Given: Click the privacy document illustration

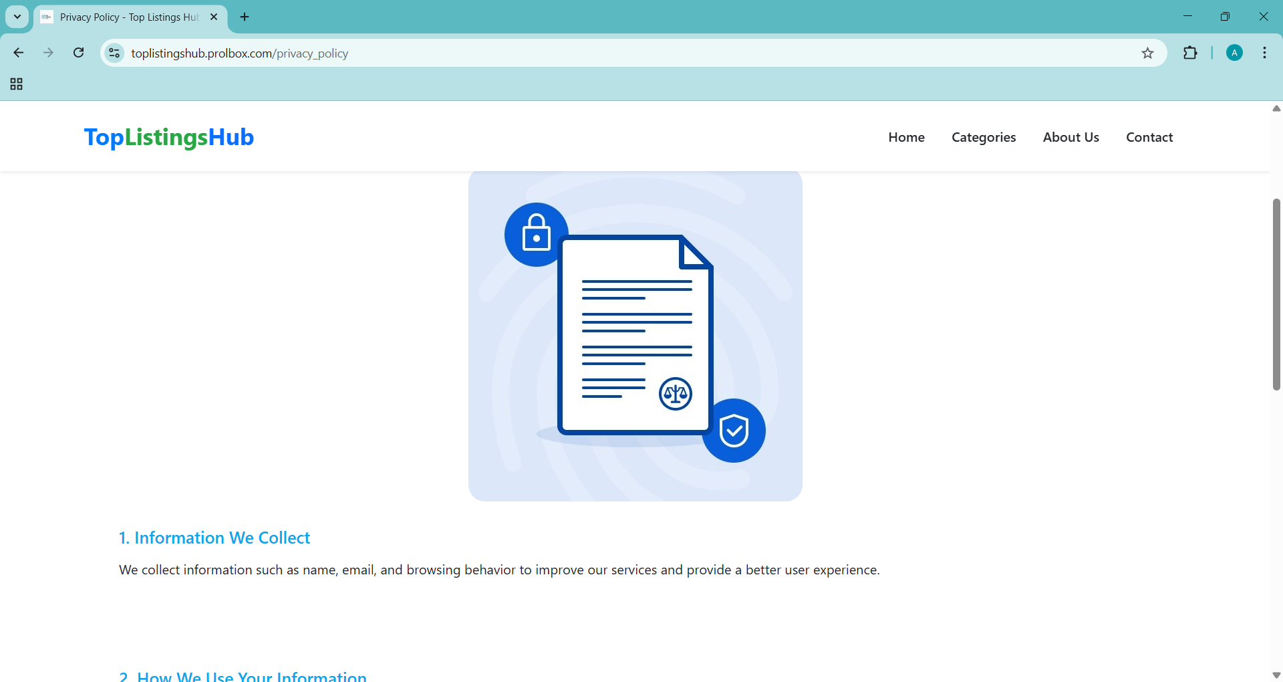Looking at the screenshot, I should 635,336.
